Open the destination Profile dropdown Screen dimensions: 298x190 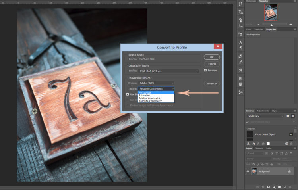click(168, 71)
